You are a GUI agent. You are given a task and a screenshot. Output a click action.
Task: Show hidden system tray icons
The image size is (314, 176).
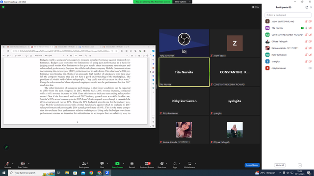(280, 173)
